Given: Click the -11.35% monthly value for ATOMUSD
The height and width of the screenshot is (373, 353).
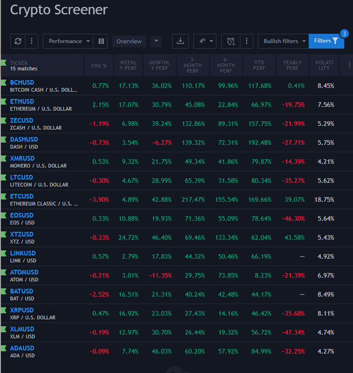Looking at the screenshot, I should [160, 275].
